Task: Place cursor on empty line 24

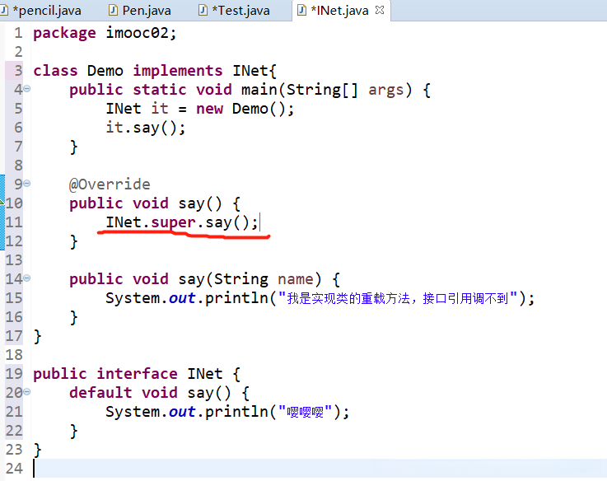Action: pyautogui.click(x=320, y=469)
